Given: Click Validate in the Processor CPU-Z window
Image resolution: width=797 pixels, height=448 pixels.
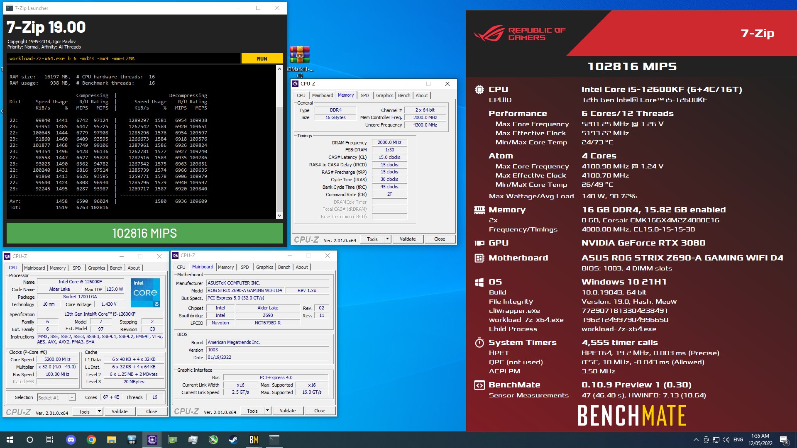Looking at the screenshot, I should [120, 411].
